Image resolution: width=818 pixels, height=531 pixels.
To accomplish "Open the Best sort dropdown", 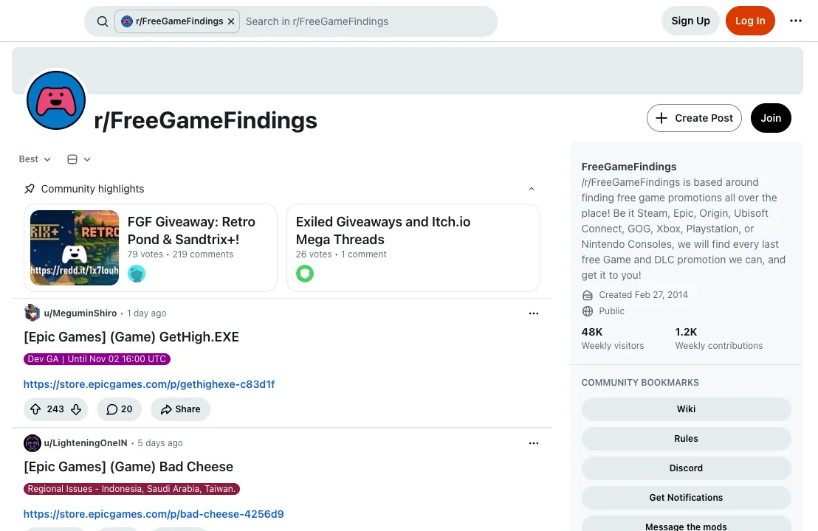I will tap(35, 159).
